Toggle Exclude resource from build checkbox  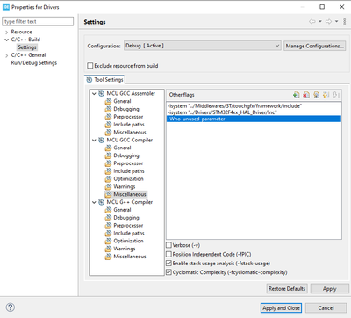click(90, 66)
